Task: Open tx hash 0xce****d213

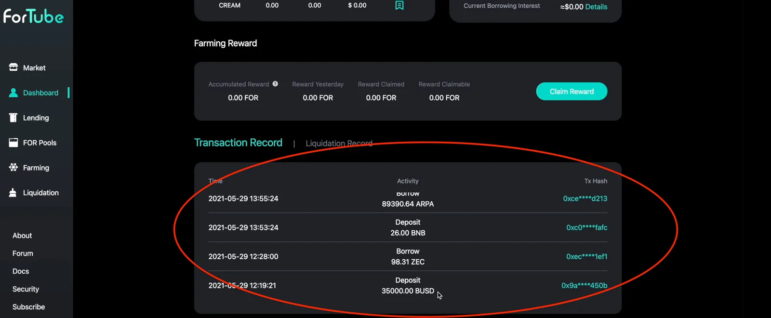Action: point(585,199)
